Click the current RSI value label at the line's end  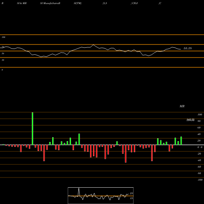tap(188, 48)
